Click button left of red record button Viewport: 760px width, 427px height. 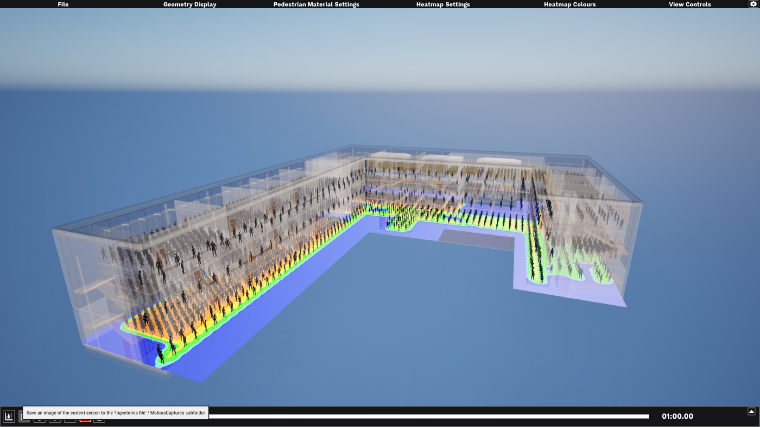tap(70, 420)
